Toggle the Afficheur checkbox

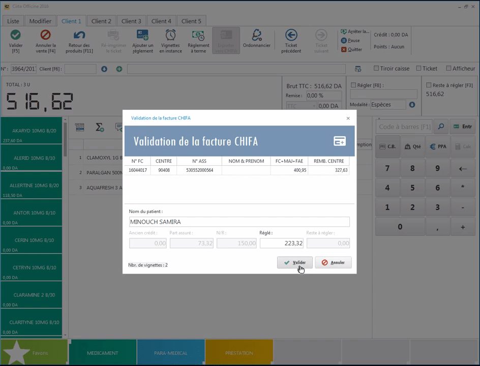point(448,68)
